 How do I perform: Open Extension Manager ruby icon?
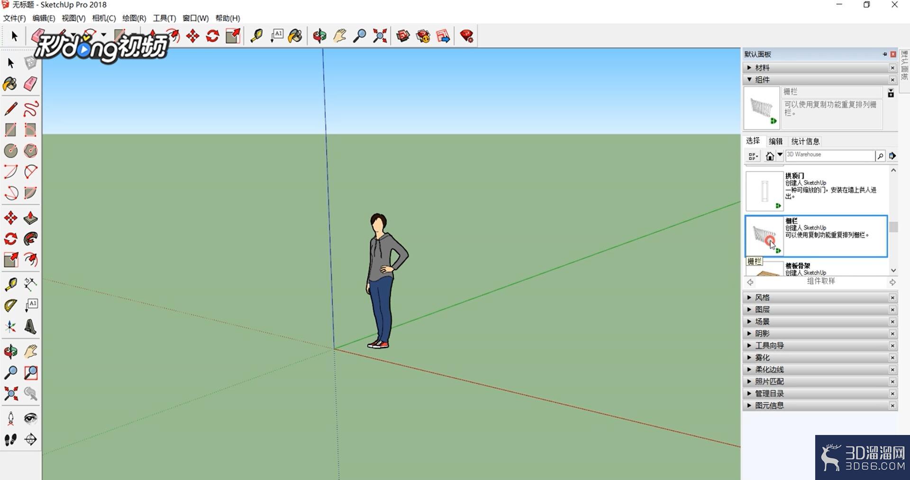[467, 36]
